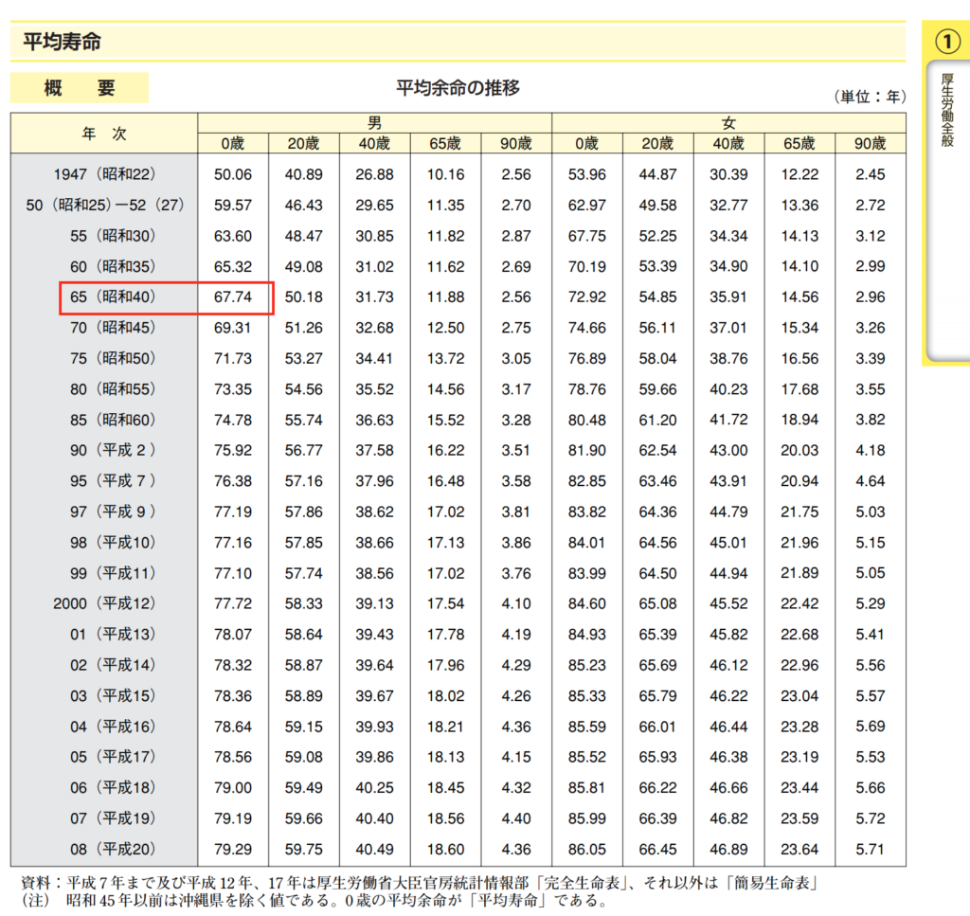Select the 概要 label box
Viewport: 970px width, 916px height.
pos(80,88)
